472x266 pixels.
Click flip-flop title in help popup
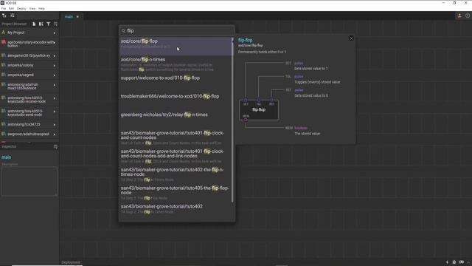point(246,40)
